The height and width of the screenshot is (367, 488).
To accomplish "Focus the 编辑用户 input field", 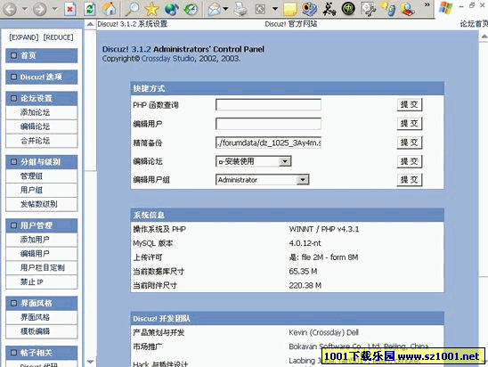I will tap(268, 124).
